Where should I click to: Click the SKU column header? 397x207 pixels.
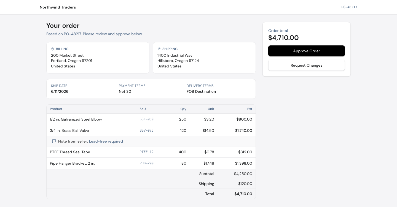pyautogui.click(x=143, y=109)
